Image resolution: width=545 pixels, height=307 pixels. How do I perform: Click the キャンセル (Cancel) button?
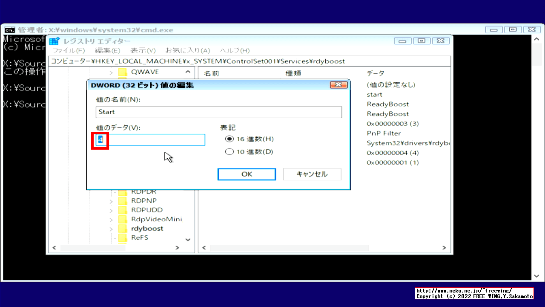point(312,174)
